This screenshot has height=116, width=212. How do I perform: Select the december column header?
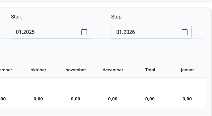(x=113, y=70)
